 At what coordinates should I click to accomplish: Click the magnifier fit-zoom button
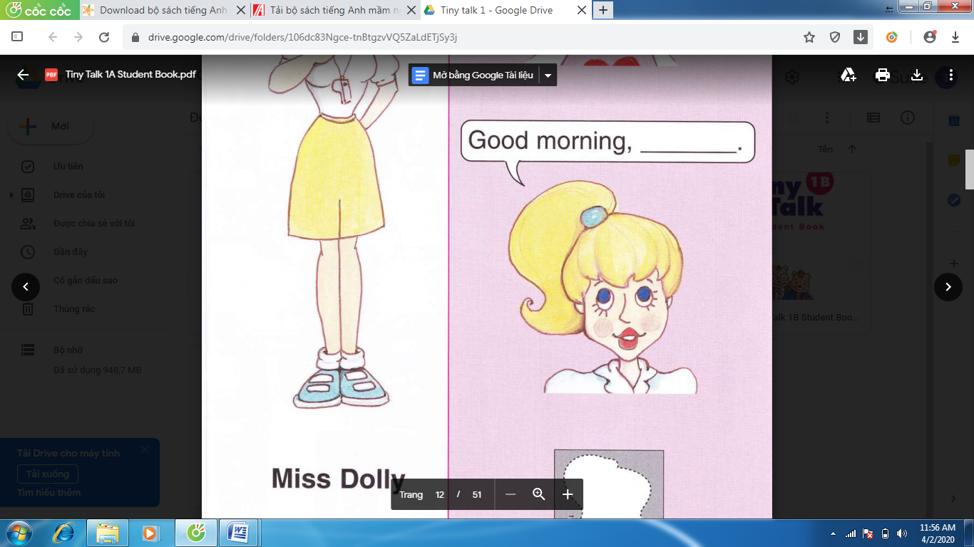(x=539, y=494)
